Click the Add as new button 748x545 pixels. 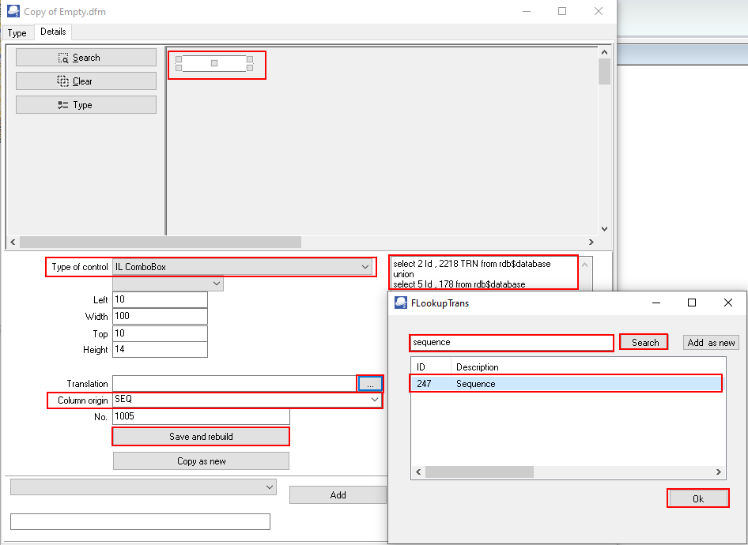[x=711, y=343]
